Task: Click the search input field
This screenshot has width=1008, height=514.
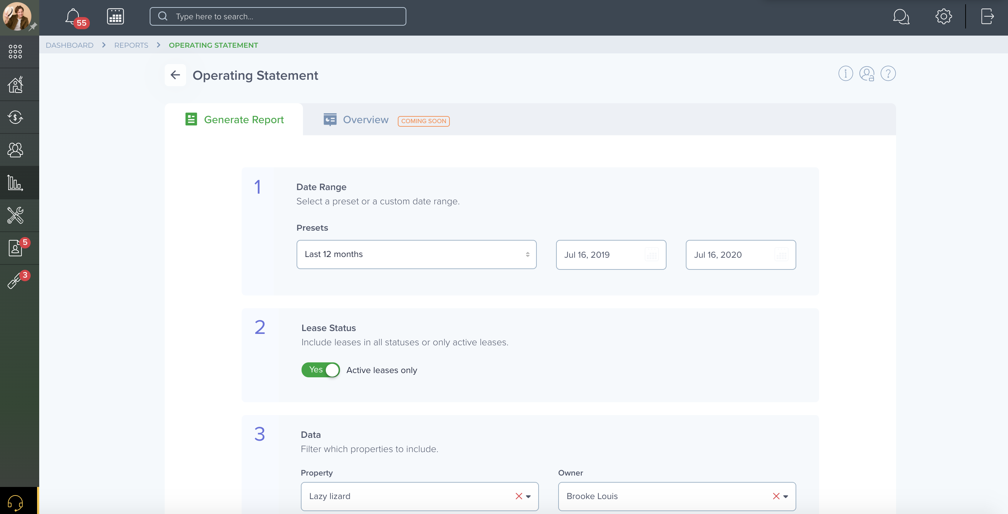Action: click(x=278, y=16)
